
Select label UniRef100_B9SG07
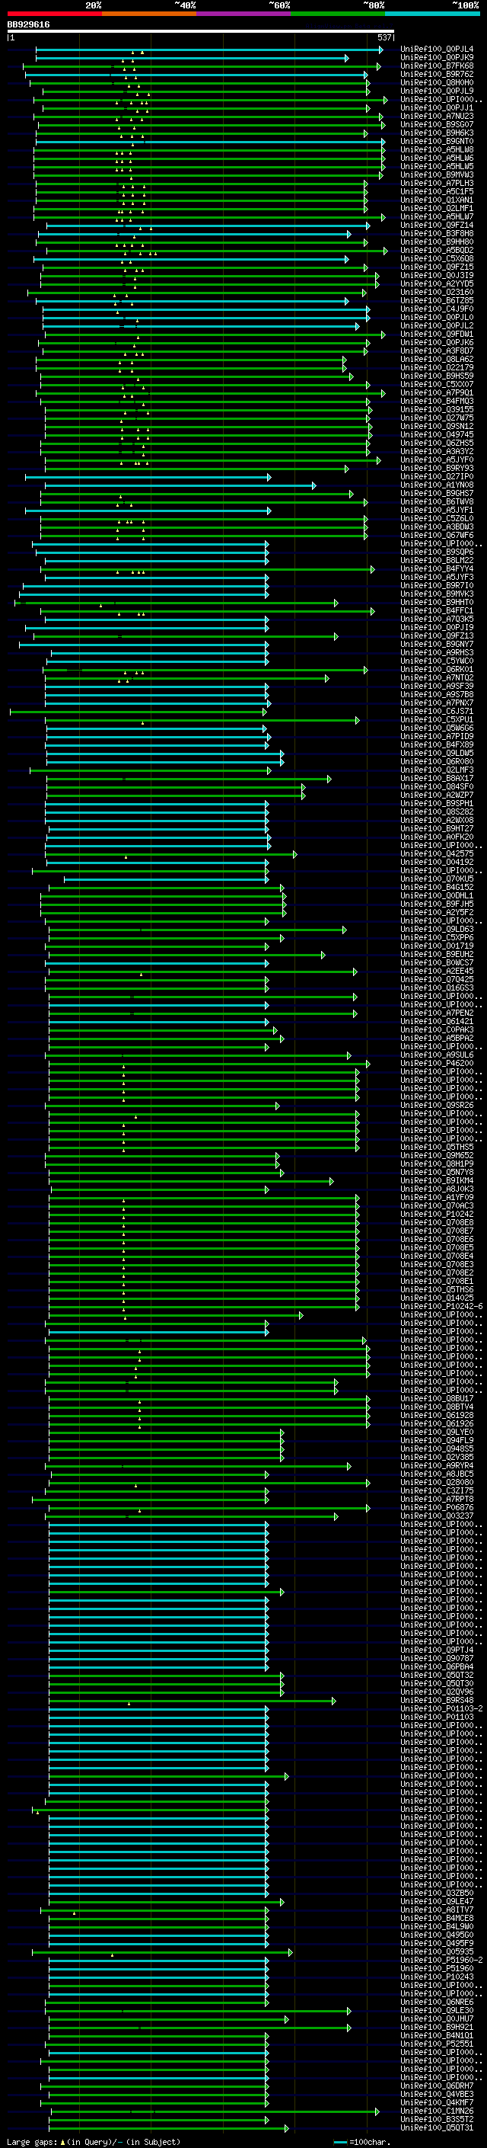(437, 124)
